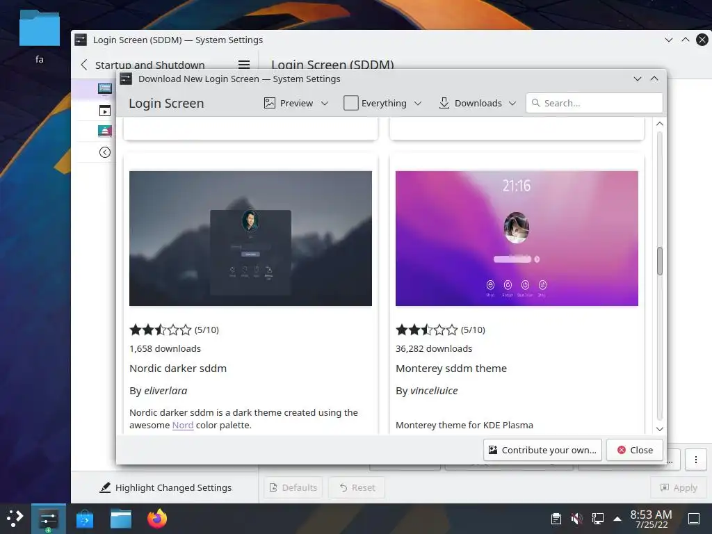Click the scroll down arrow of the theme list
This screenshot has height=534, width=712.
click(660, 429)
